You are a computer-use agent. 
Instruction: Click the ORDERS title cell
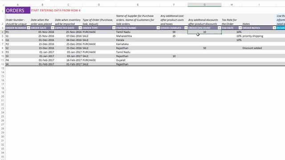pyautogui.click(x=18, y=10)
